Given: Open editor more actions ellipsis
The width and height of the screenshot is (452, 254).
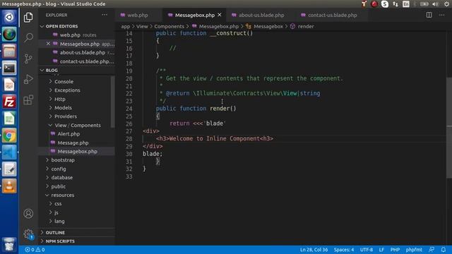Looking at the screenshot, I should click(441, 15).
